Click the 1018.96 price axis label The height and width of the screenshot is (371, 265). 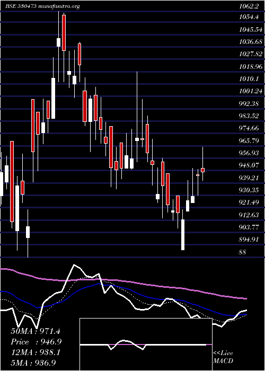coord(251,67)
